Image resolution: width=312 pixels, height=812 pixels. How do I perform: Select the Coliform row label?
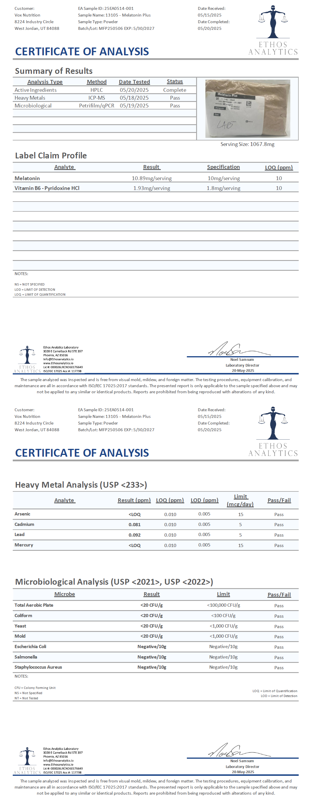click(23, 615)
